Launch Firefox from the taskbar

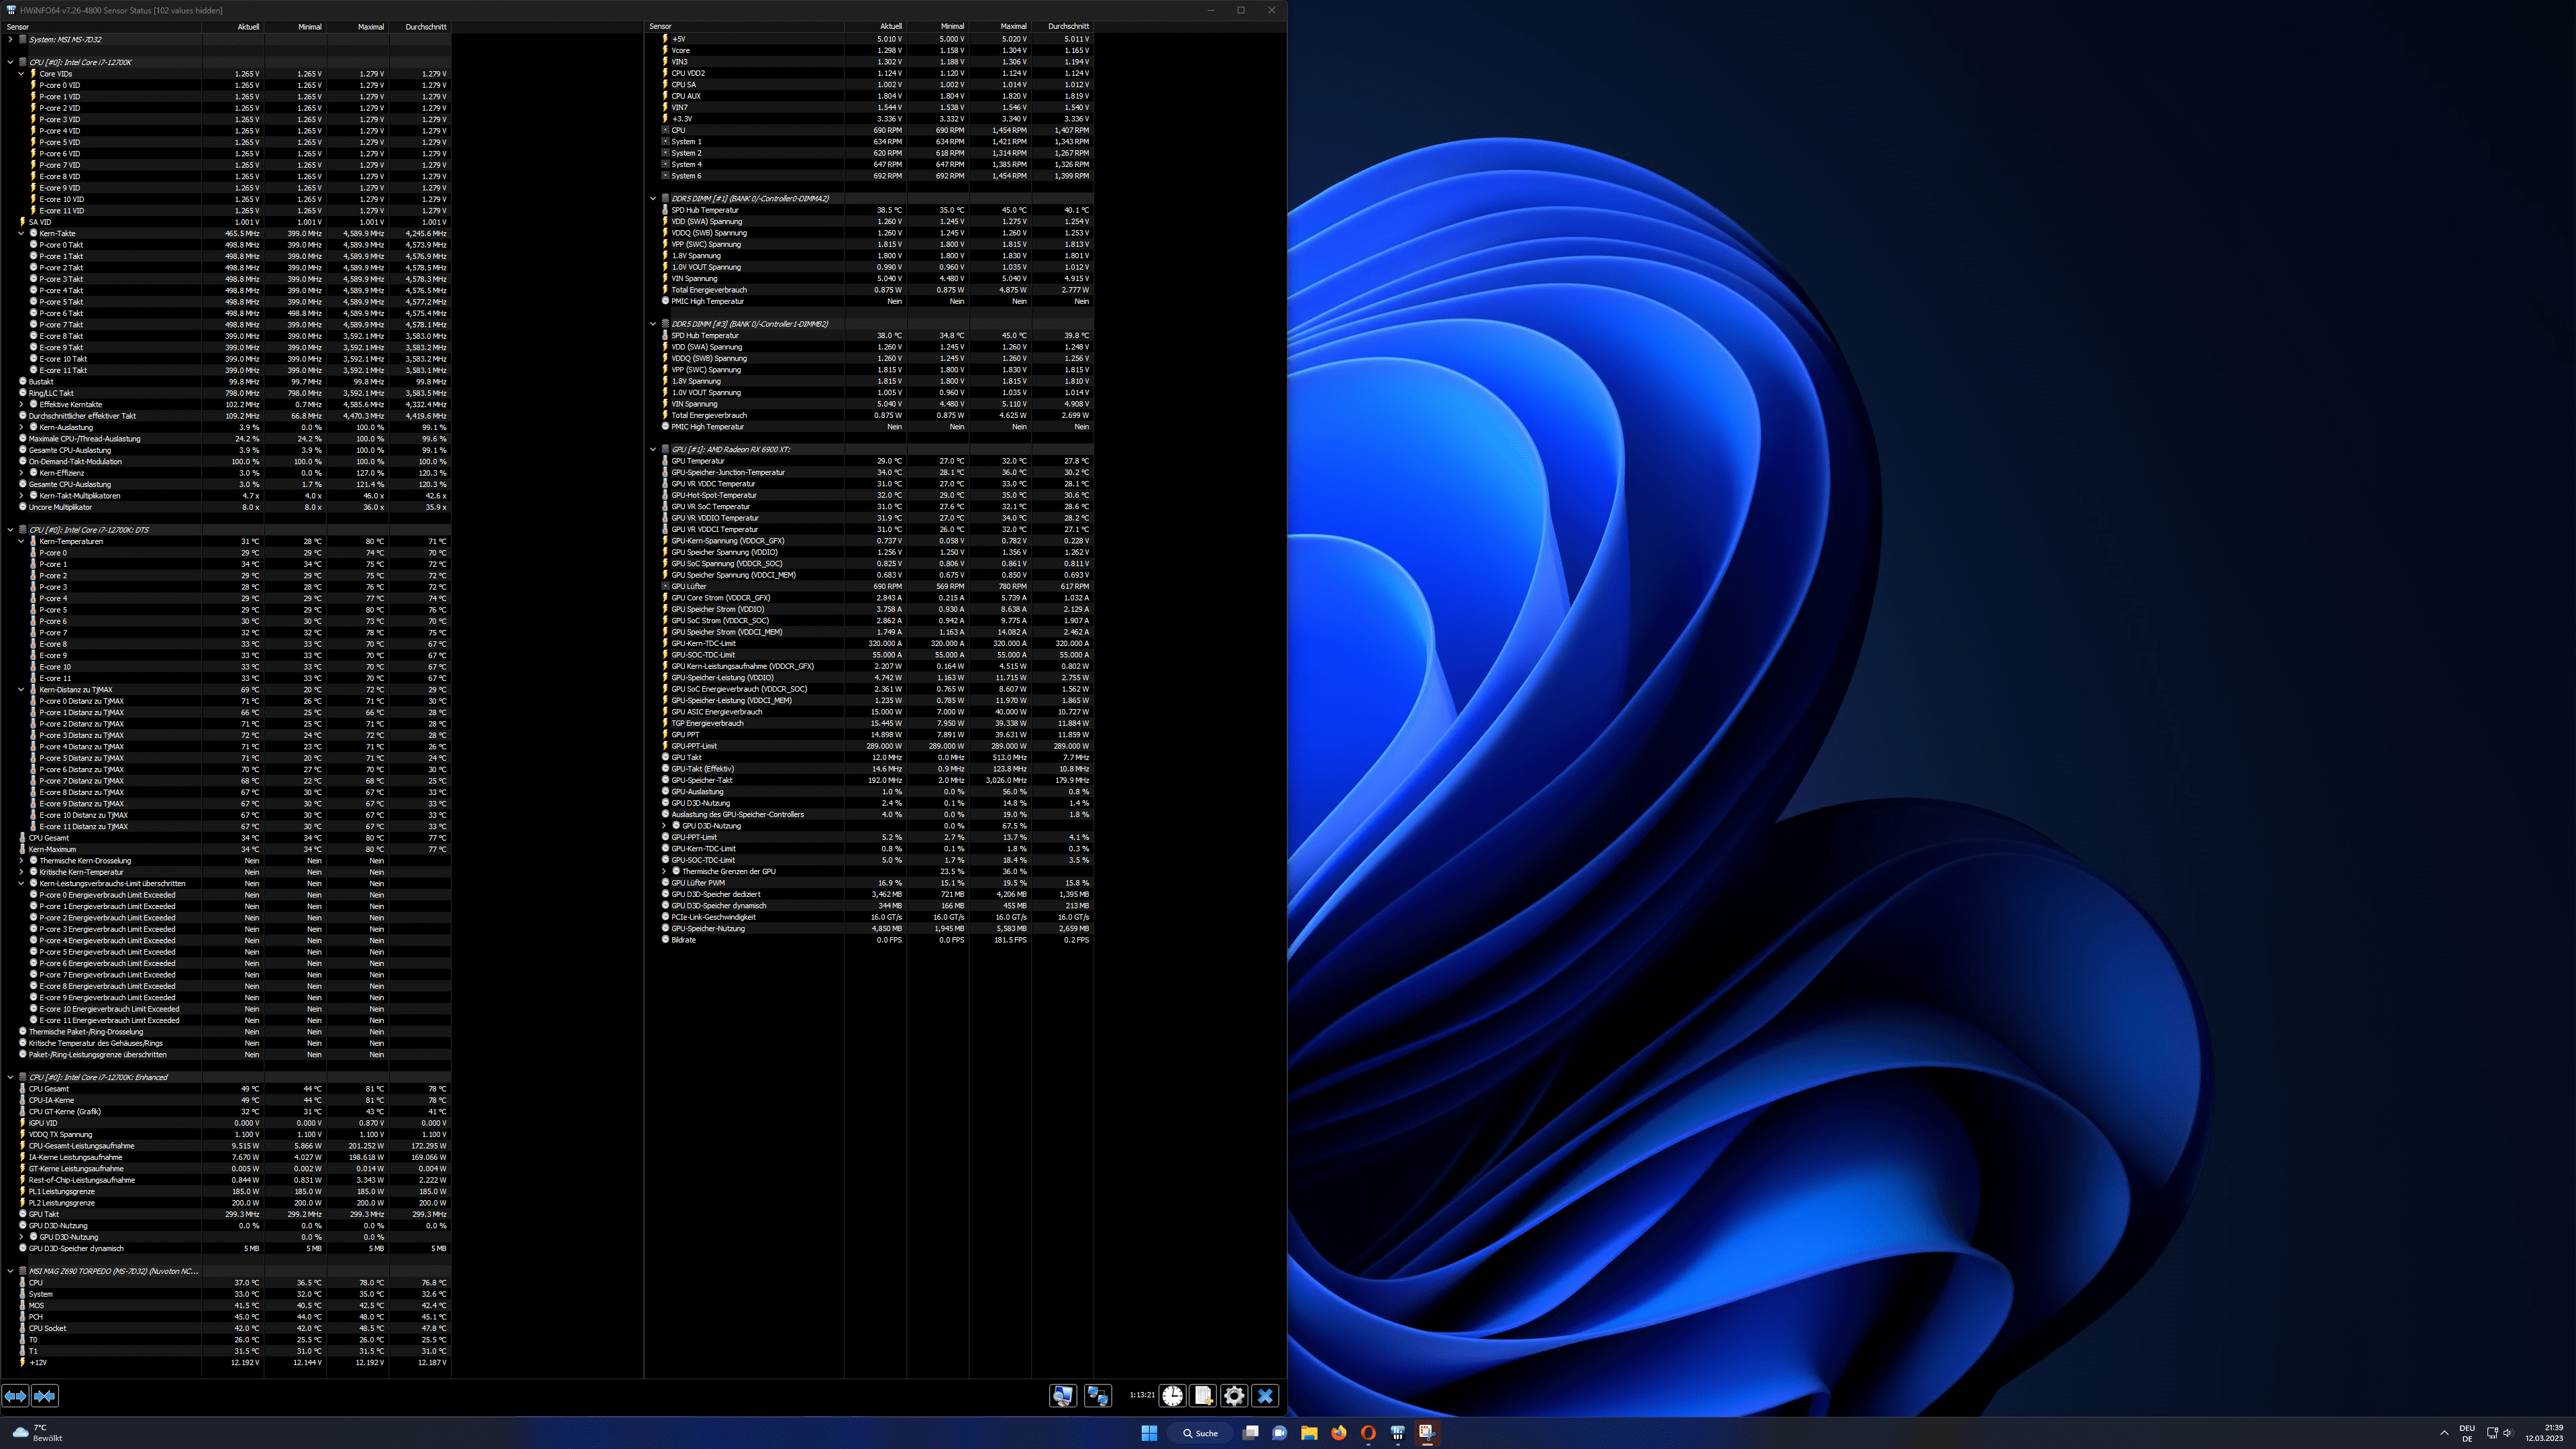(1339, 1433)
